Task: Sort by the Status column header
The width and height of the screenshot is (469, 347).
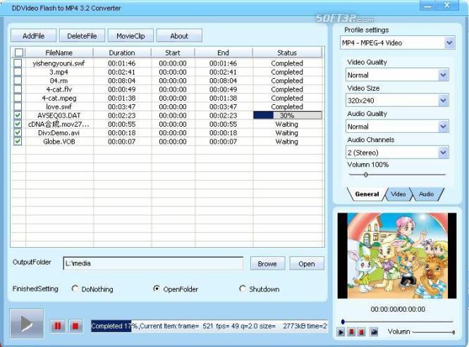Action: click(x=287, y=53)
